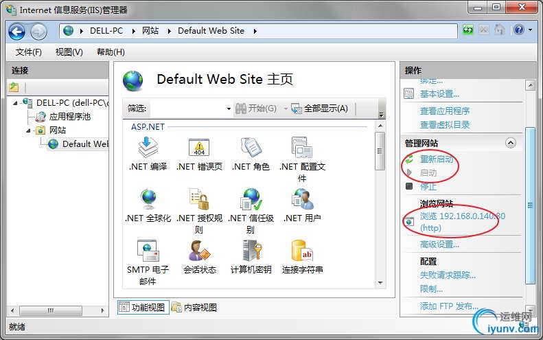Click the actions pane scroll up arrow

coord(530,85)
